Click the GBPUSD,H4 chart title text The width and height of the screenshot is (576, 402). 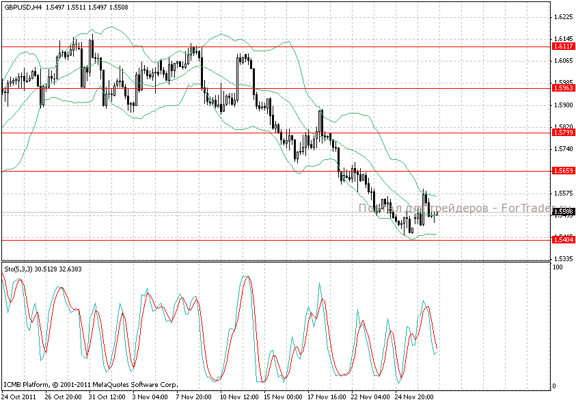pyautogui.click(x=23, y=6)
